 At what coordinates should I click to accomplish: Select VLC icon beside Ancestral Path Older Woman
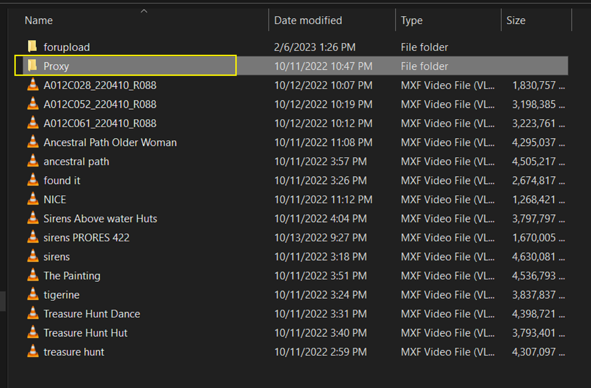click(32, 142)
